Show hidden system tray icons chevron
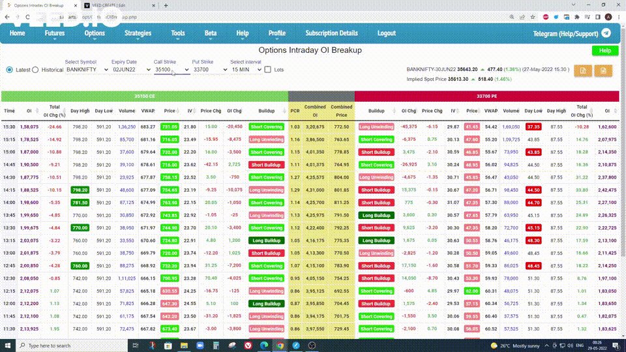This screenshot has height=352, width=626. (546, 345)
